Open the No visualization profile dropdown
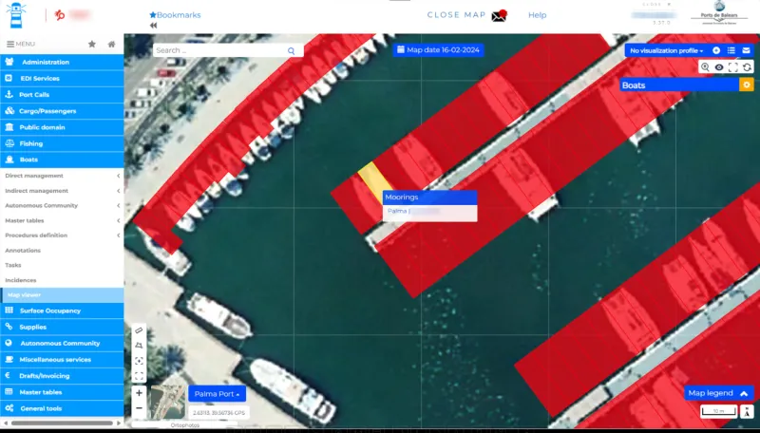This screenshot has height=433, width=760. click(x=667, y=50)
